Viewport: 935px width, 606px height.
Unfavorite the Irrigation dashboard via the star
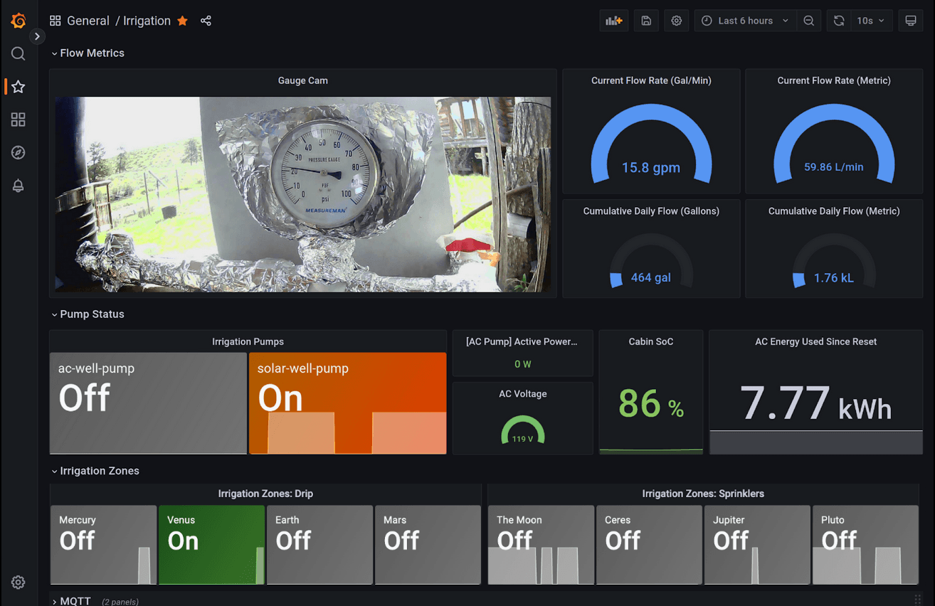182,21
